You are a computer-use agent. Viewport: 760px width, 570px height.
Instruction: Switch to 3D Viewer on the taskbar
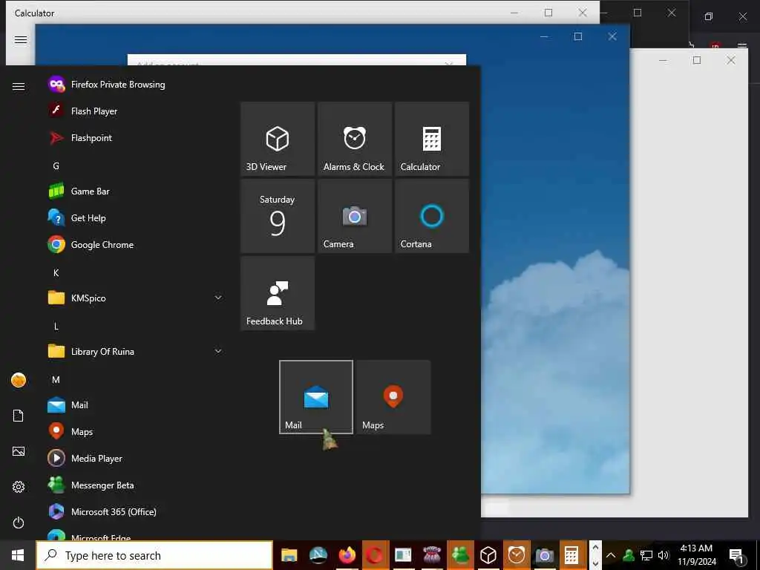488,555
